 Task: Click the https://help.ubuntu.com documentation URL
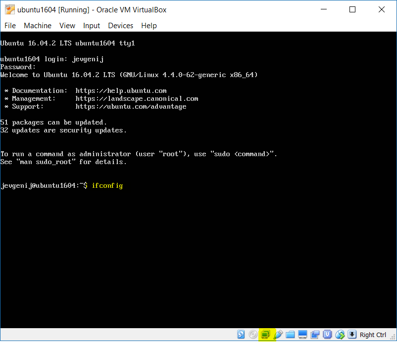click(x=121, y=91)
